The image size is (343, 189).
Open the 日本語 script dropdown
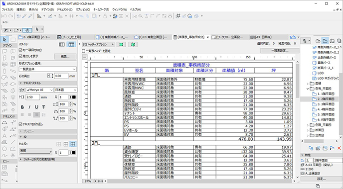(x=66, y=90)
